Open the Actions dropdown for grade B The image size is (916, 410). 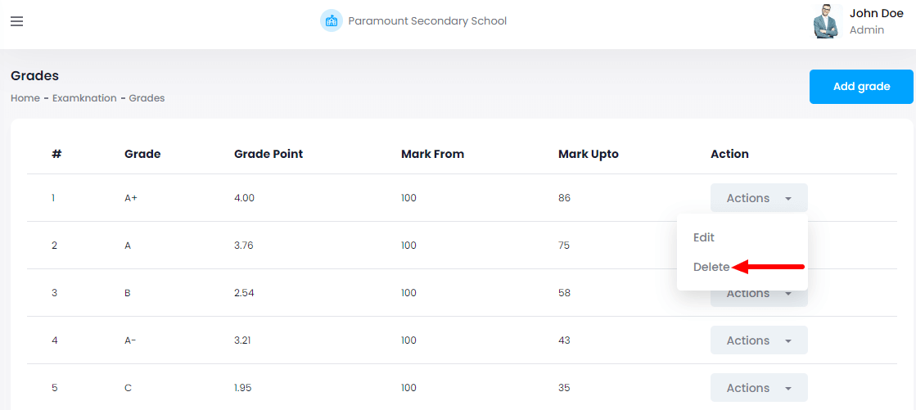(x=759, y=298)
